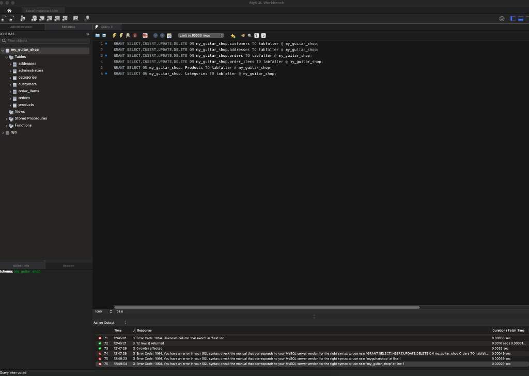Select the products table
This screenshot has height=376, width=529.
coord(26,104)
